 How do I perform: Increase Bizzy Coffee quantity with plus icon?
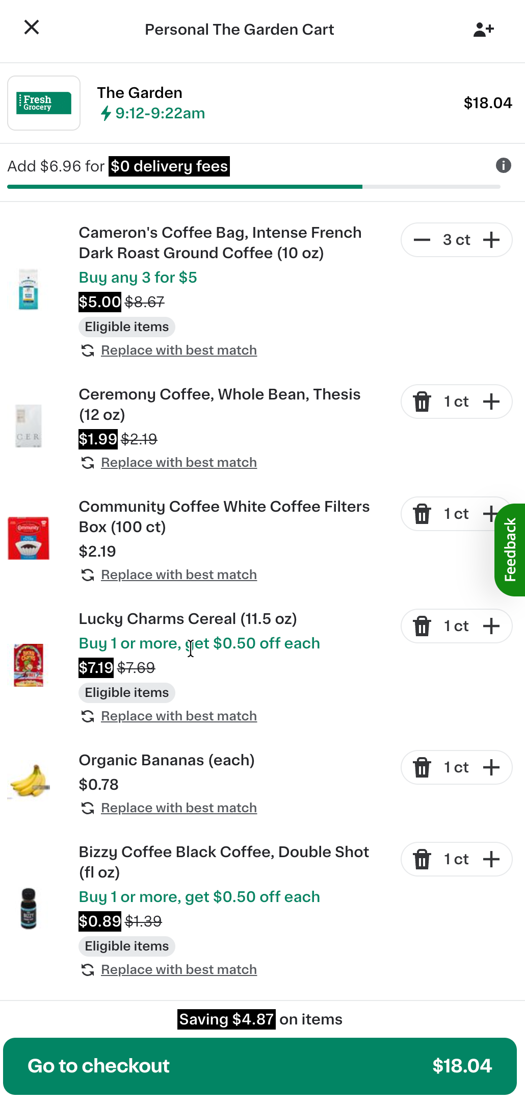click(491, 859)
